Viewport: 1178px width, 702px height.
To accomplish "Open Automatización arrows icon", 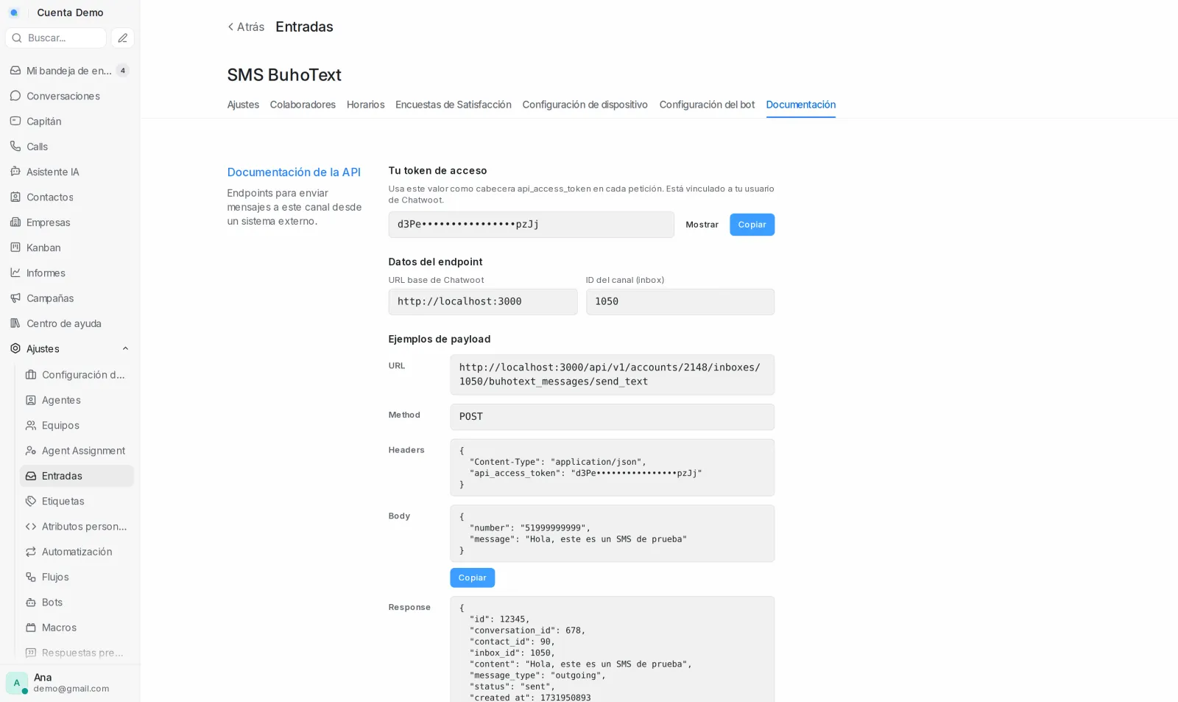I will [x=31, y=552].
